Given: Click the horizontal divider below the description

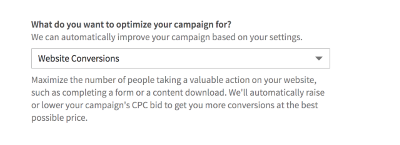Looking at the screenshot, I should (180, 130).
